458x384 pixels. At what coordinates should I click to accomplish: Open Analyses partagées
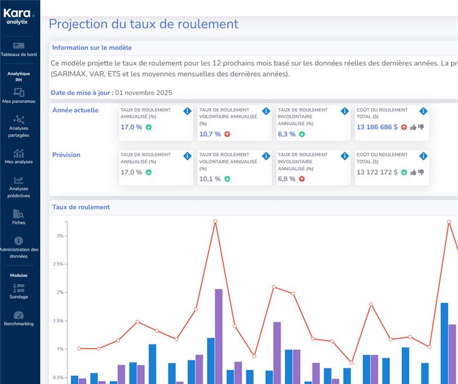click(x=20, y=127)
